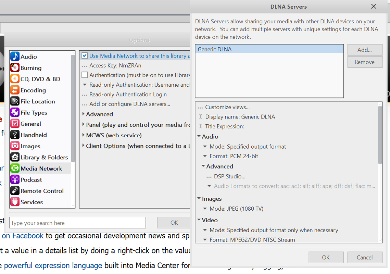The width and height of the screenshot is (390, 274).
Task: Open the Format PCM 24-bit dropdown
Action: [205, 156]
